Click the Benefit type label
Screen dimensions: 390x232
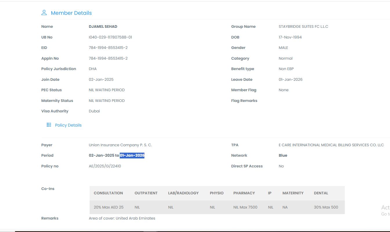pyautogui.click(x=243, y=69)
